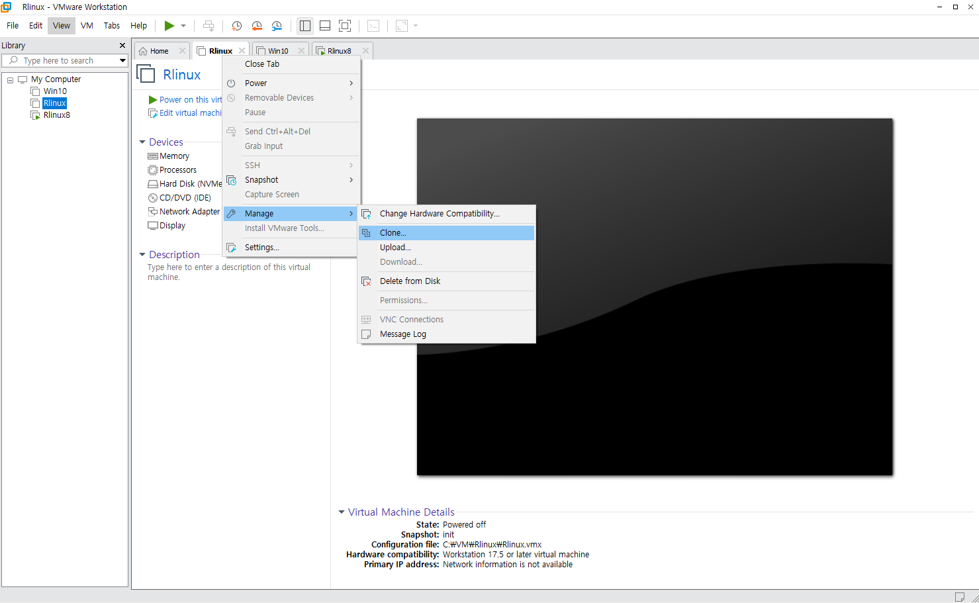The height and width of the screenshot is (603, 979).
Task: Close the Win10 tab
Action: (301, 51)
